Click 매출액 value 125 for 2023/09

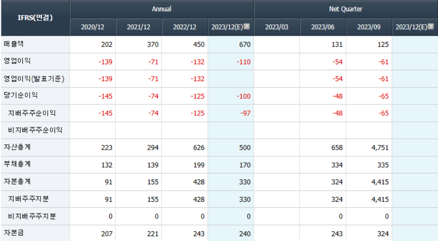click(383, 45)
